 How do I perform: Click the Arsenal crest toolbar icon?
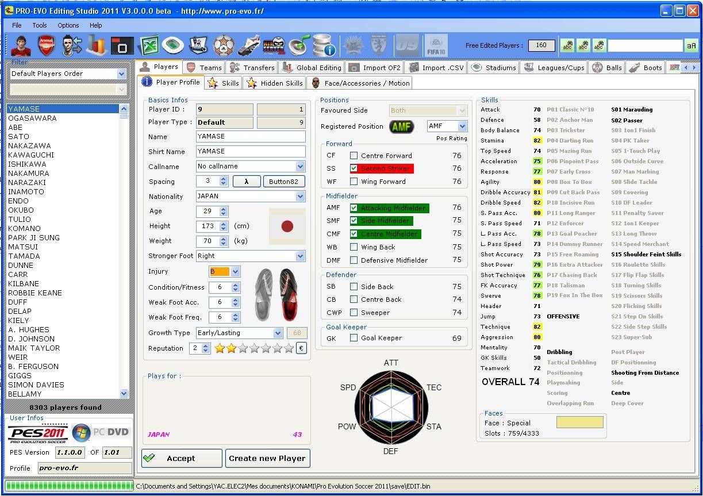coord(47,45)
